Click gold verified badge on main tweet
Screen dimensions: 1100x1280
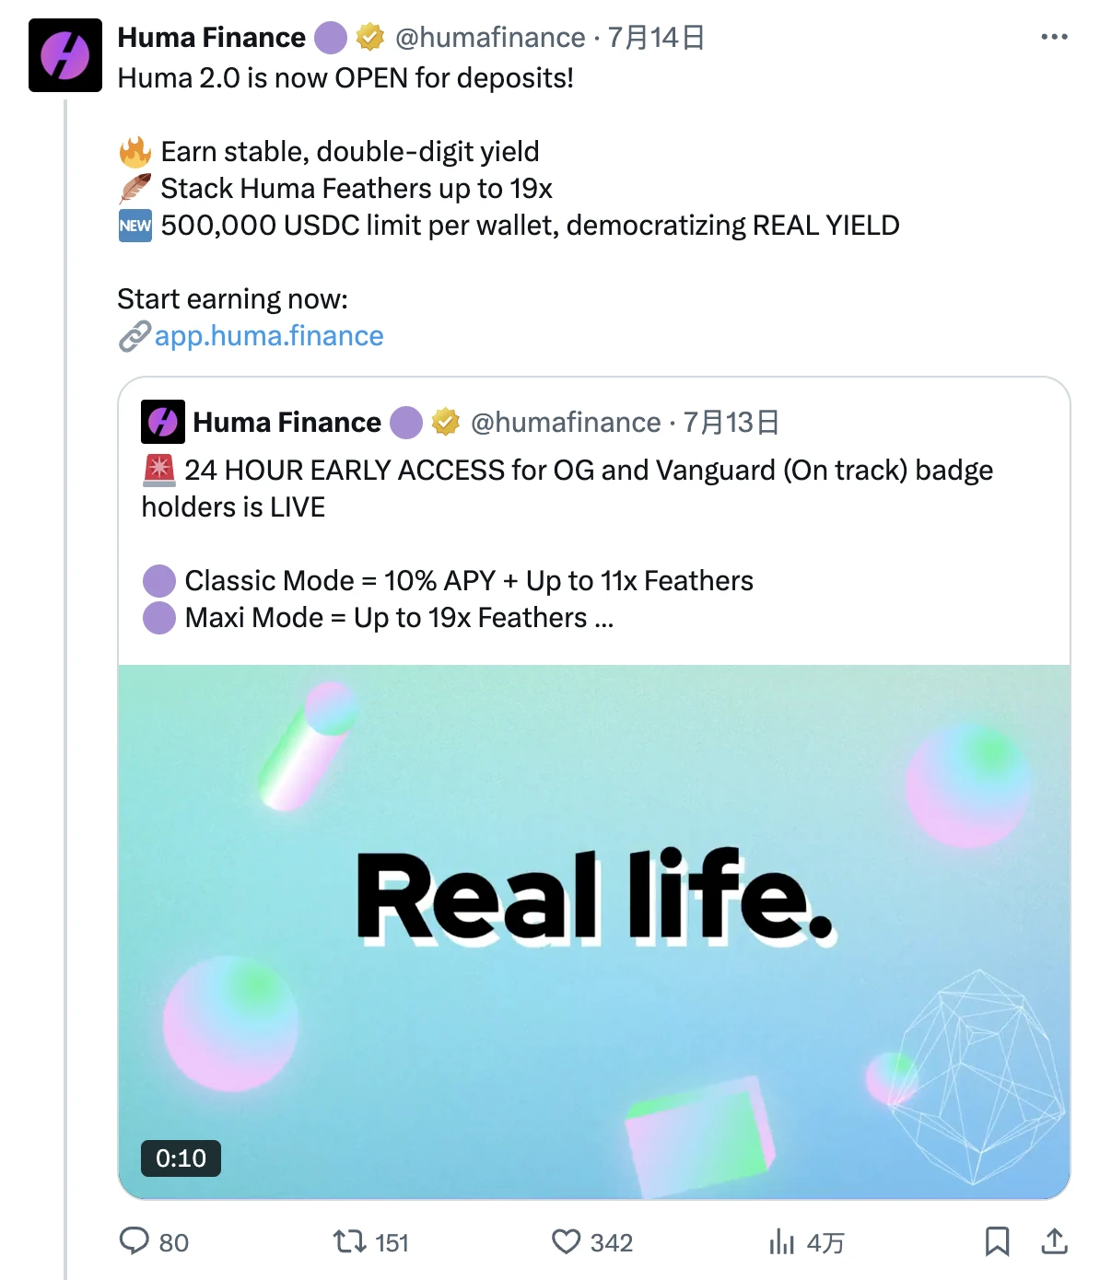(370, 38)
